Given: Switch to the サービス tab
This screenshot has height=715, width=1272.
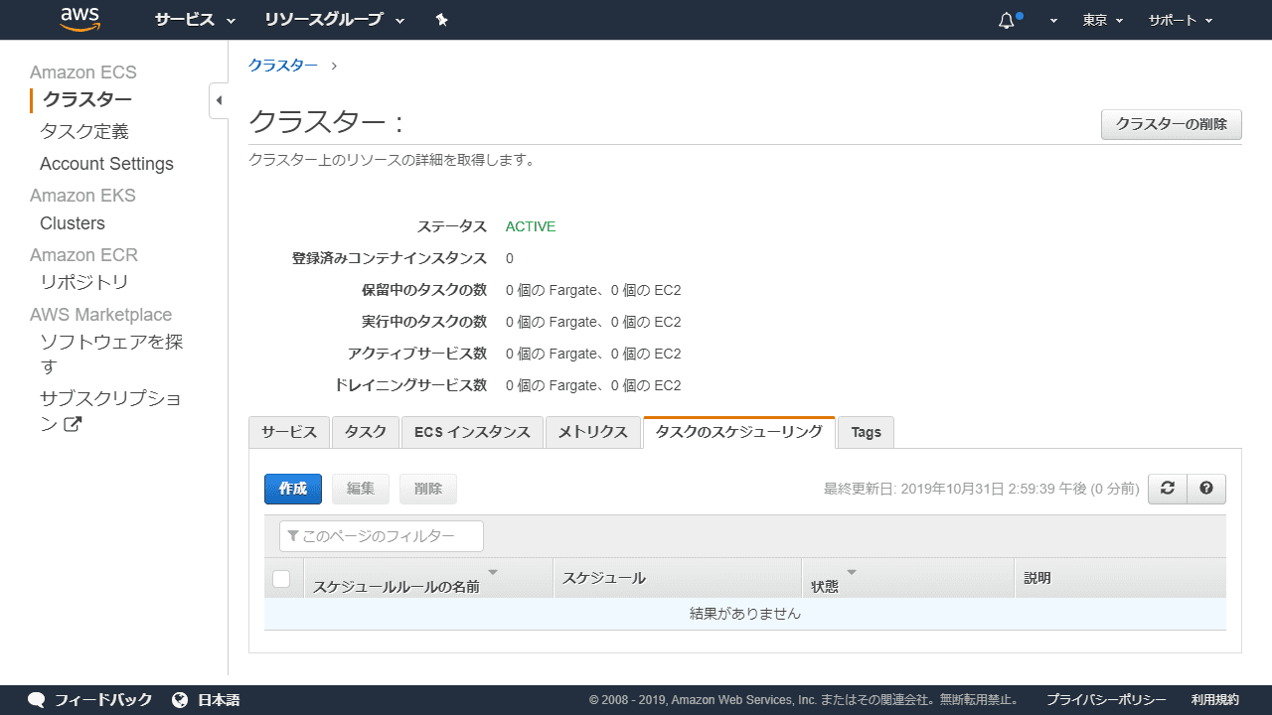Looking at the screenshot, I should [289, 432].
